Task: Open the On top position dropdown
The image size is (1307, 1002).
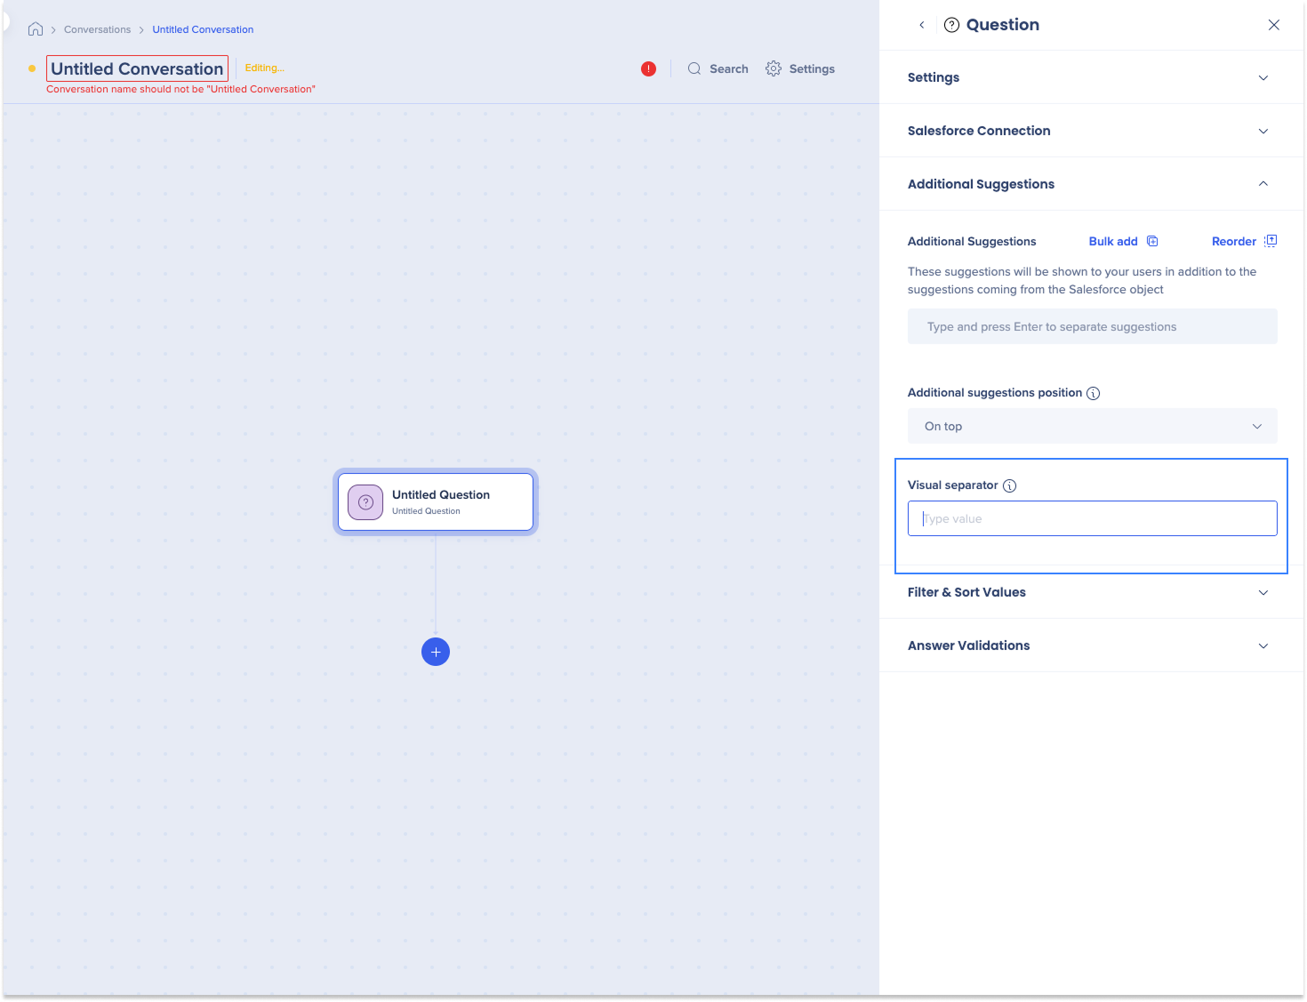Action: pyautogui.click(x=1092, y=426)
